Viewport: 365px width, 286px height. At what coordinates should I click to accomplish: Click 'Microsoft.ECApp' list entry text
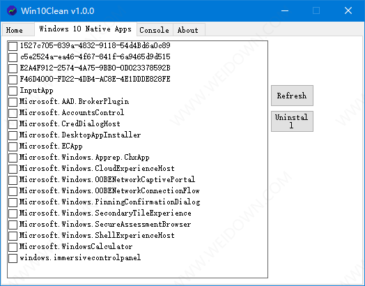(x=51, y=146)
